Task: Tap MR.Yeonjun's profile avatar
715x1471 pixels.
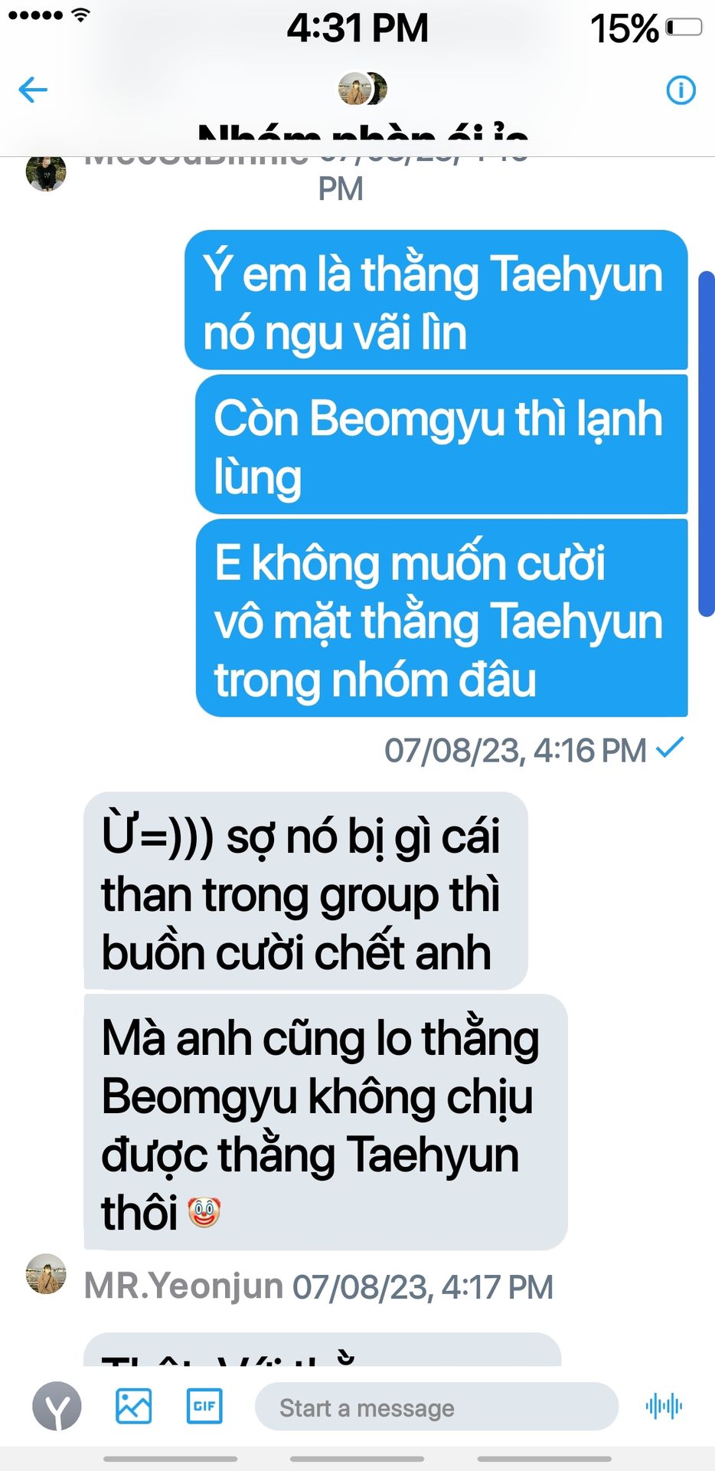Action: click(x=46, y=1274)
